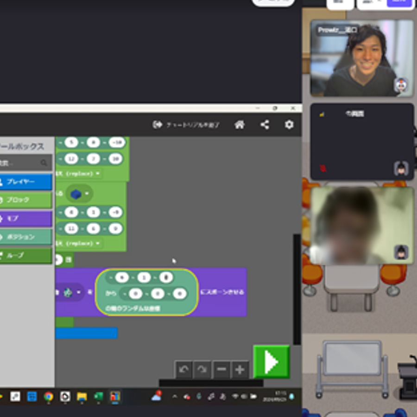Image resolution: width=417 pixels, height=417 pixels.
Task: Open the share icon in the top toolbar
Action: [x=265, y=125]
